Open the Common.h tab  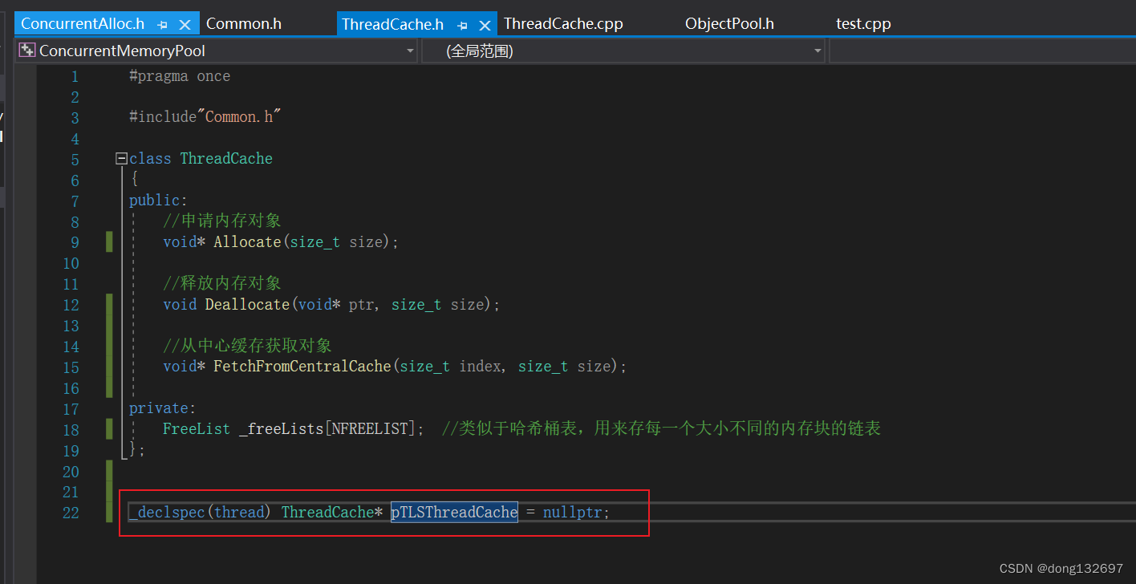click(244, 23)
